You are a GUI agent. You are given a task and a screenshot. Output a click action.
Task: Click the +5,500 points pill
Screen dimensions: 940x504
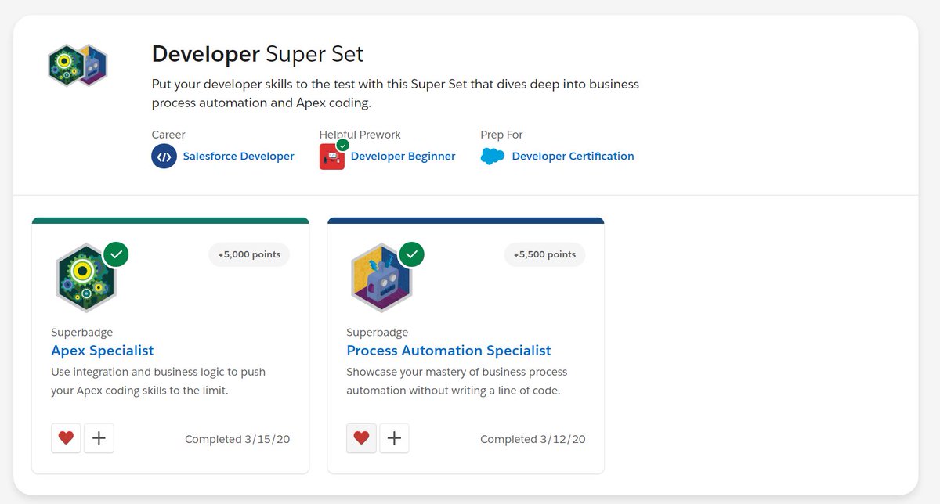[544, 254]
